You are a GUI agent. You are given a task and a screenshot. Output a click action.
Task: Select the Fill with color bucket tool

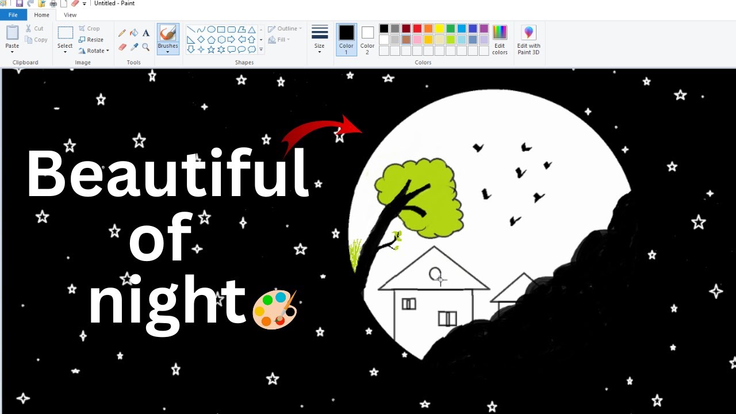[133, 33]
